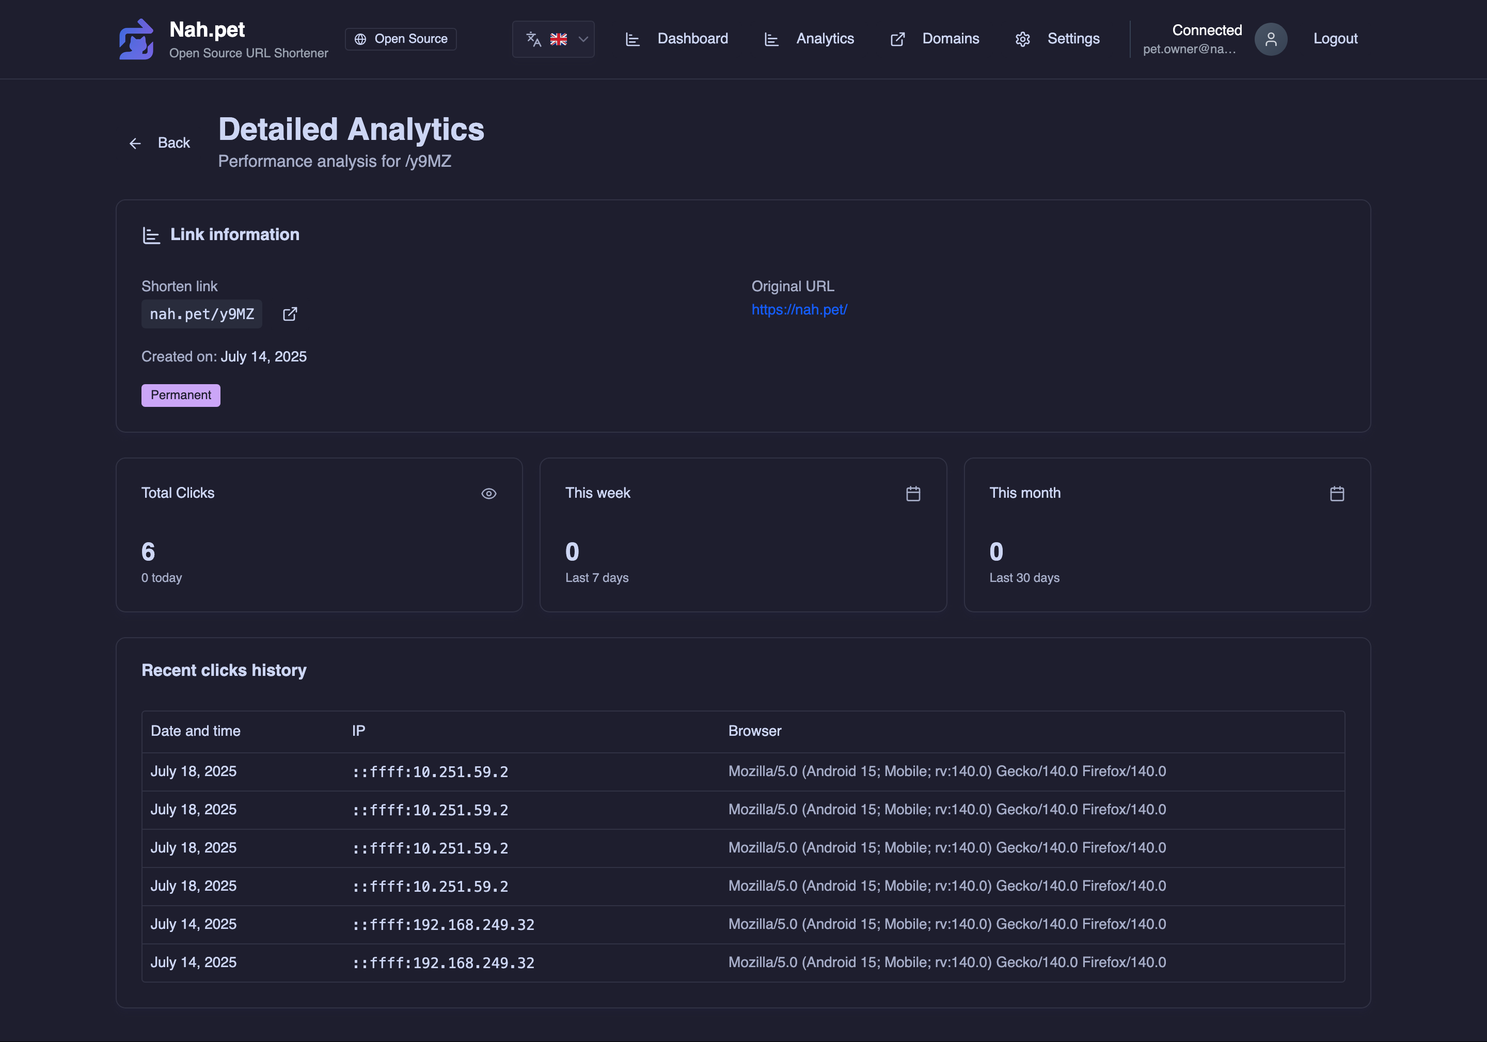
Task: Click the Date and time column header
Action: (196, 731)
